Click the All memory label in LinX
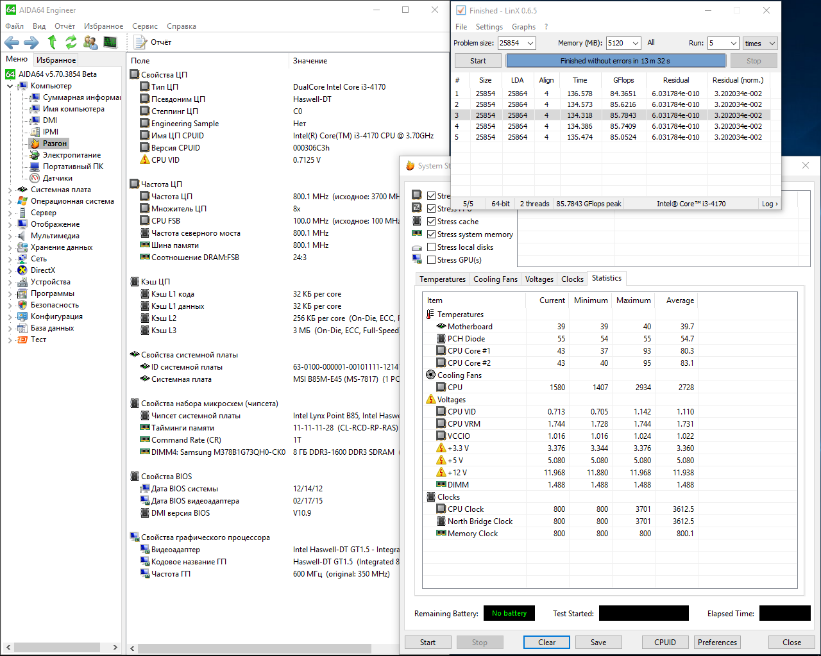This screenshot has height=656, width=821. tap(651, 42)
